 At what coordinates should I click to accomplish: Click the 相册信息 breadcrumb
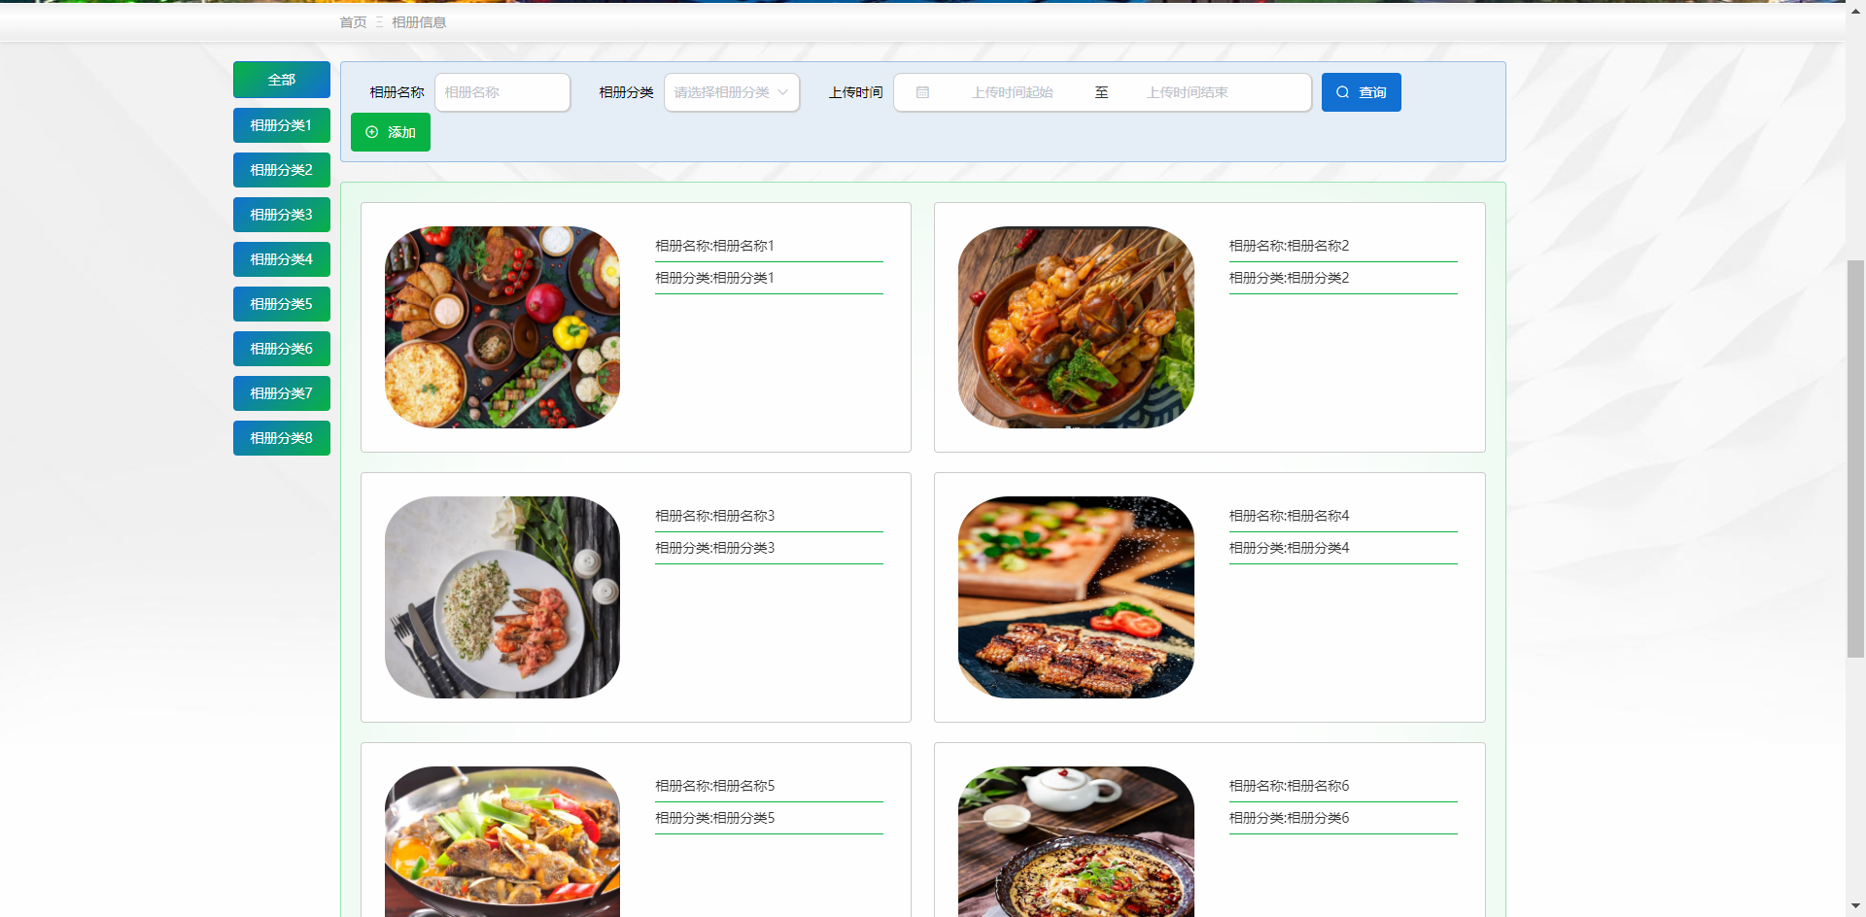click(x=419, y=22)
